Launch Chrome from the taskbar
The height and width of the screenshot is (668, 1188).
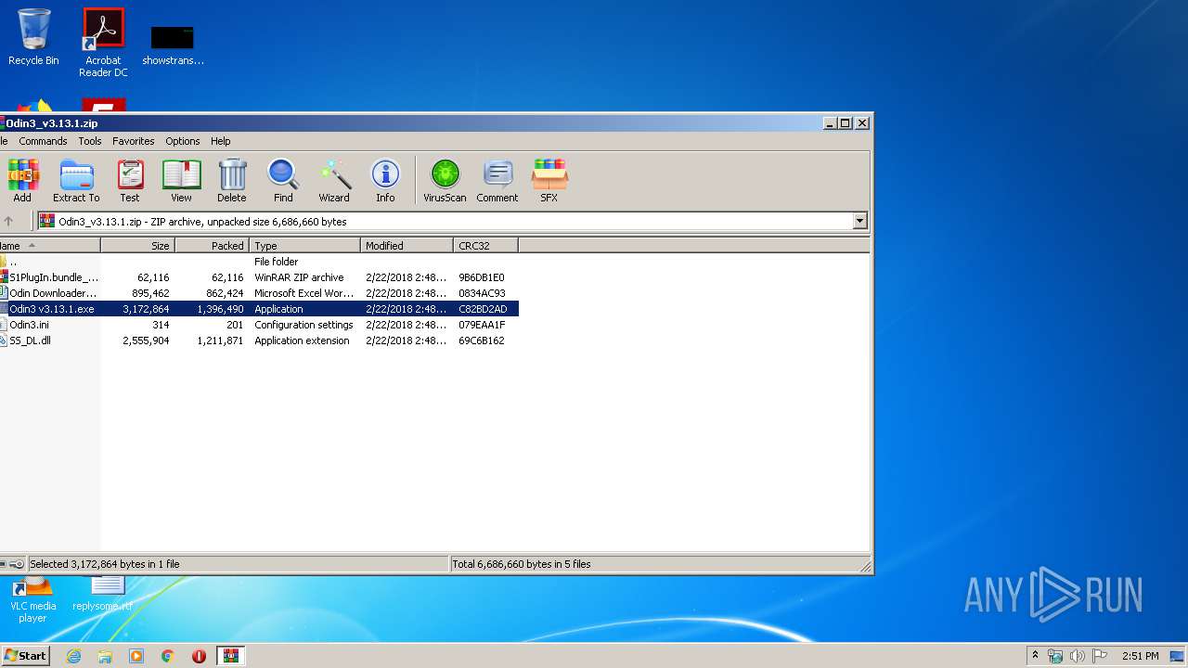point(168,656)
